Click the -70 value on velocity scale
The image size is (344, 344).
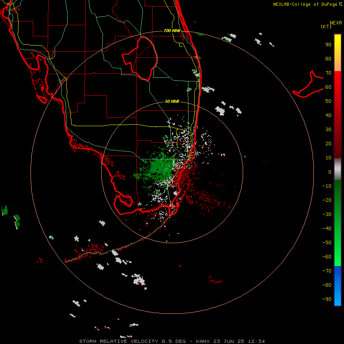[327, 271]
